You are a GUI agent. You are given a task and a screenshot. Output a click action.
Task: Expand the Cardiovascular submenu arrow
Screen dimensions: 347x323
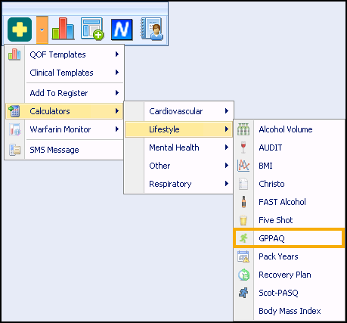point(227,111)
